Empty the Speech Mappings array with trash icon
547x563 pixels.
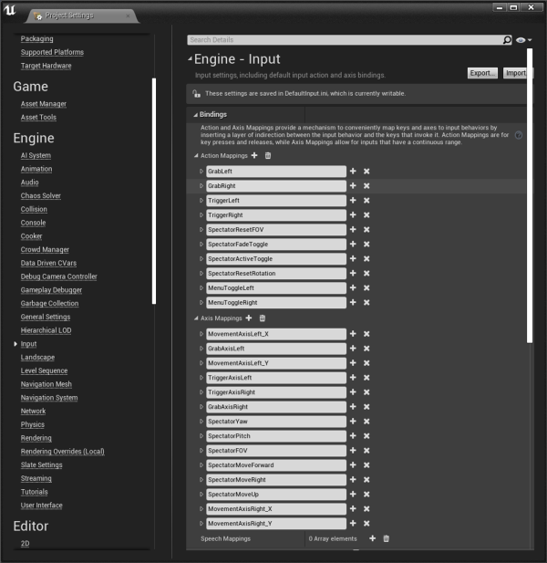(x=386, y=538)
